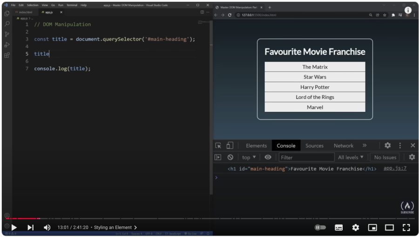Image resolution: width=419 pixels, height=237 pixels.
Task: Toggle the live expression eye icon
Action: pos(268,157)
